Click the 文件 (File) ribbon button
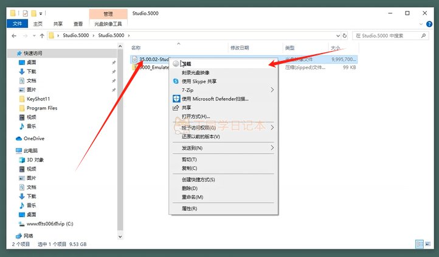This screenshot has width=439, height=257. pos(17,24)
